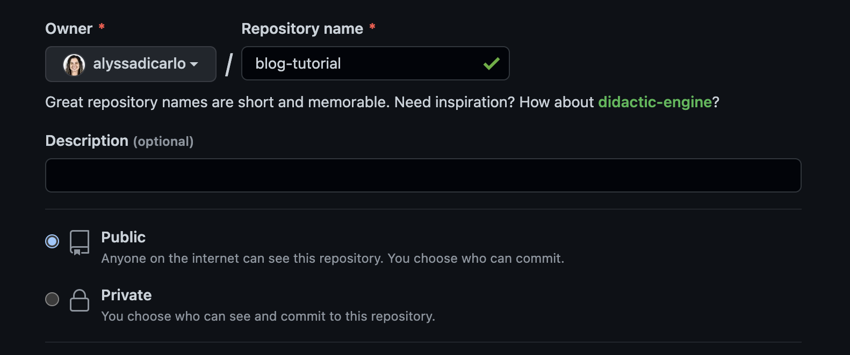The image size is (850, 355).
Task: Click the Repository name label text
Action: coord(302,29)
